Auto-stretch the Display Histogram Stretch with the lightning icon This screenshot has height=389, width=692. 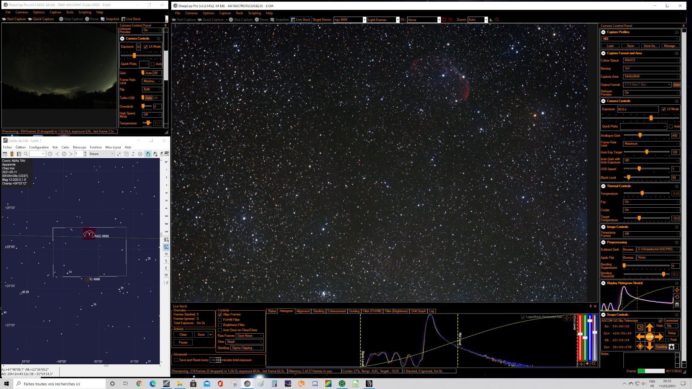click(677, 290)
